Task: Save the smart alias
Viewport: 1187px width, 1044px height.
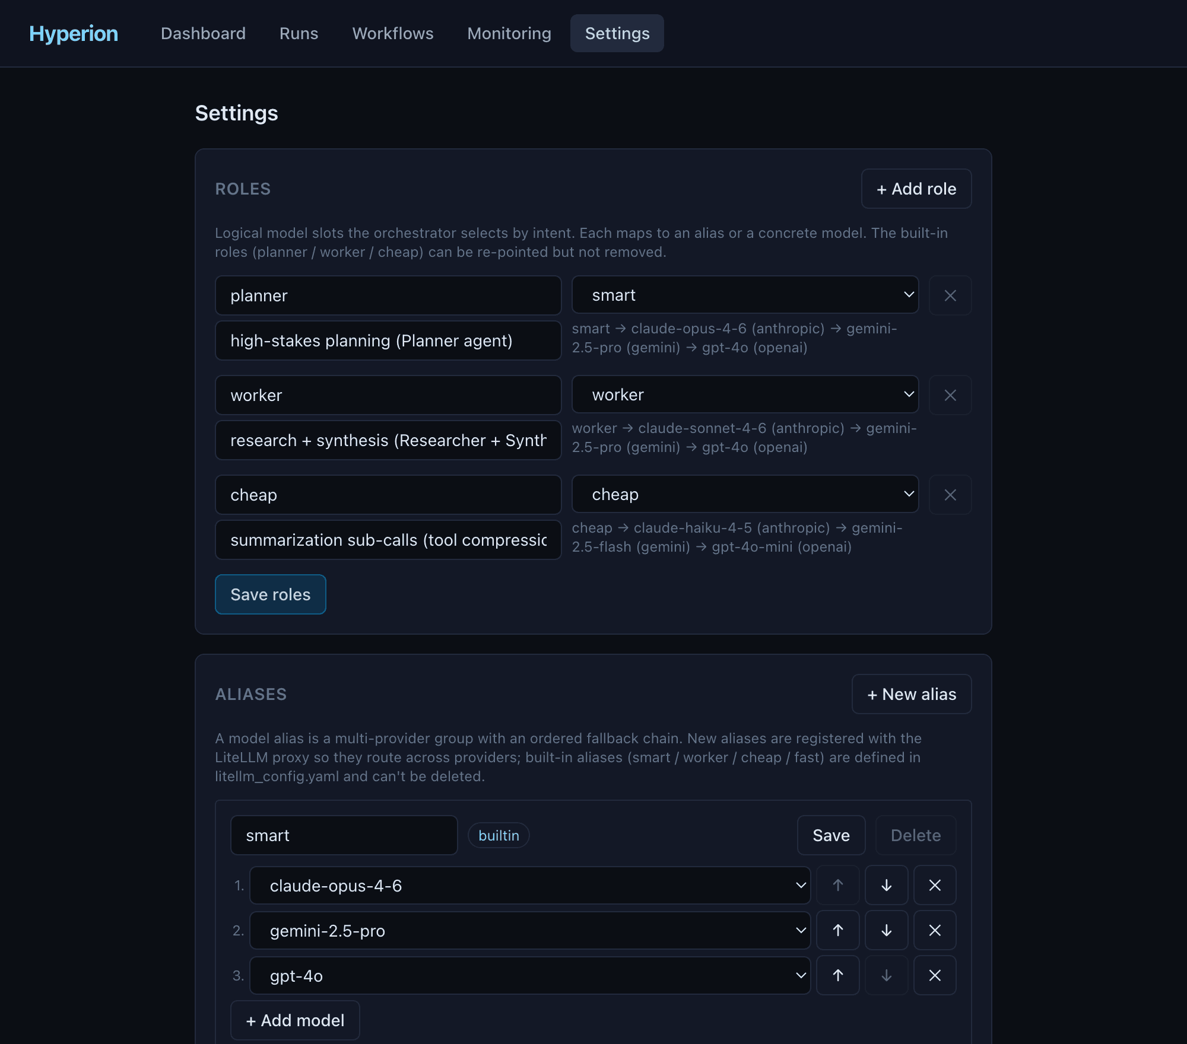Action: (831, 835)
